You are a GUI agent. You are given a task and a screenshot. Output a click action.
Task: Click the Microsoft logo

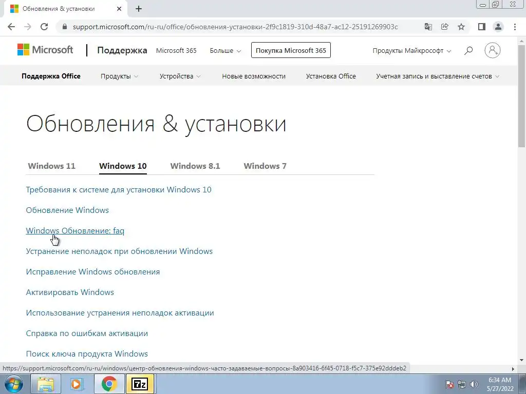pos(45,50)
